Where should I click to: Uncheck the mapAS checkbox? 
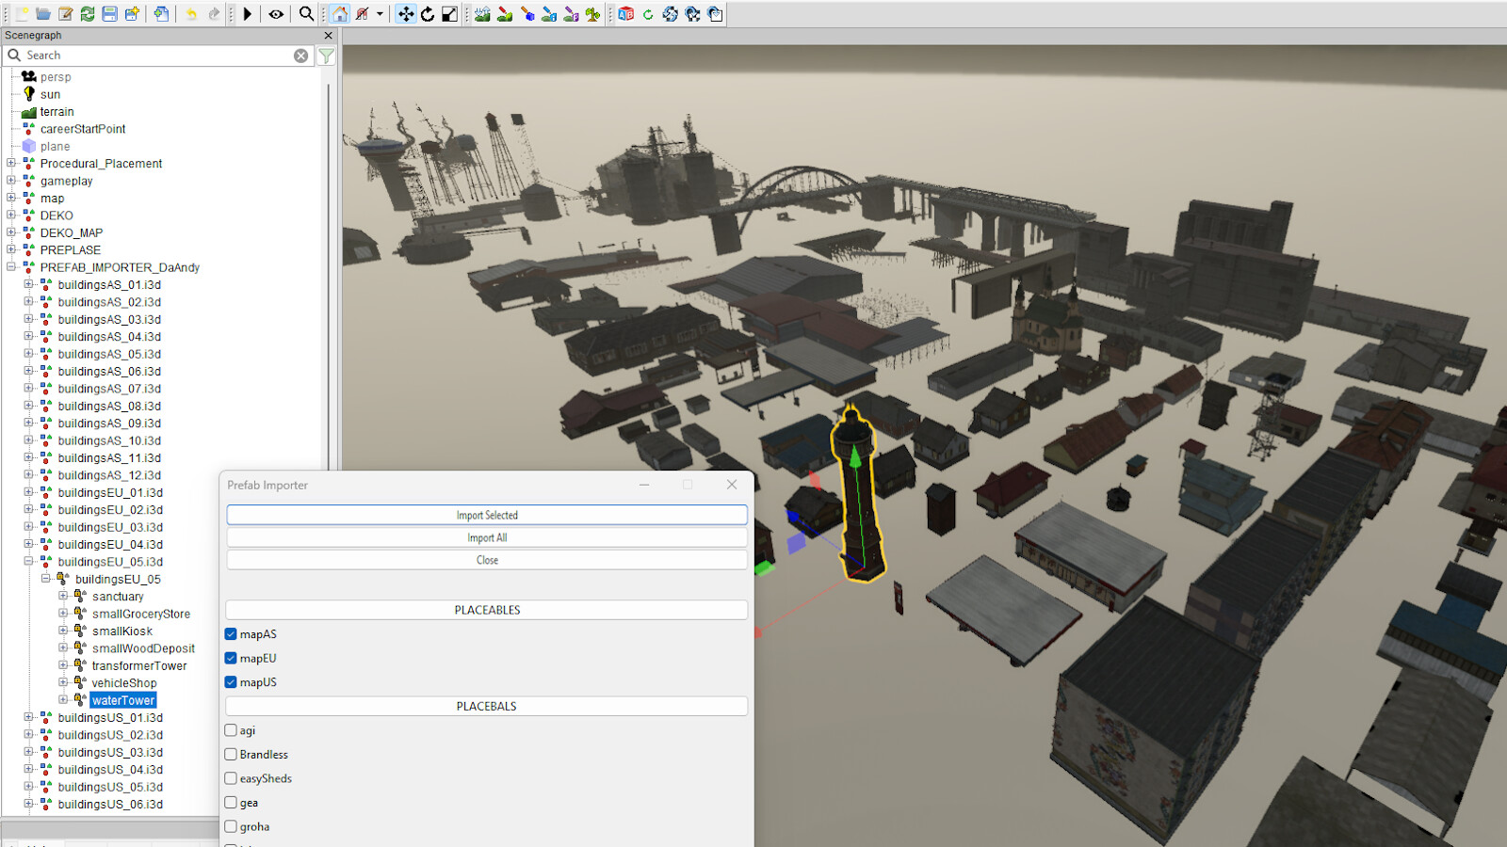pyautogui.click(x=231, y=634)
